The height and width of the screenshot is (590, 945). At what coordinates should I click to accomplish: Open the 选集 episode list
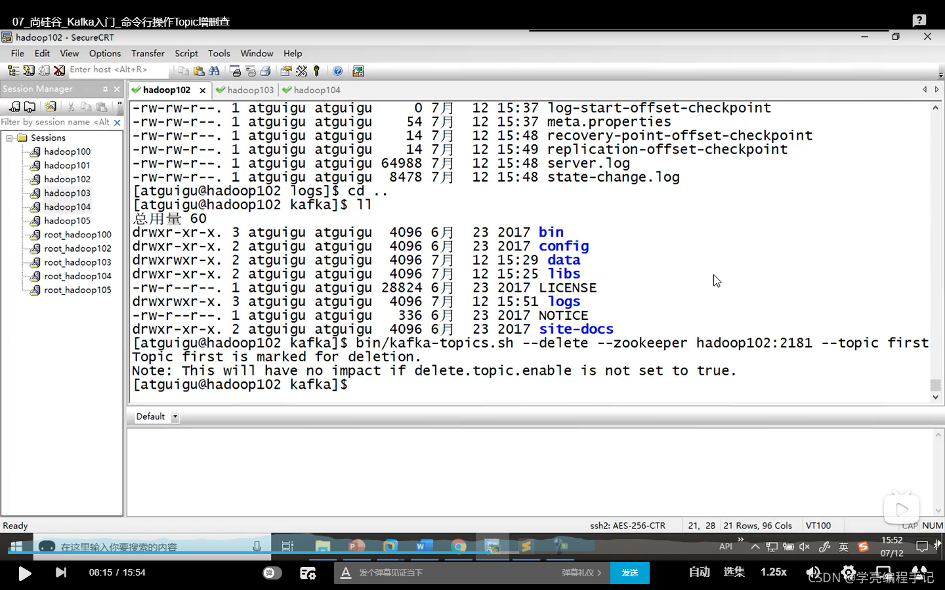(734, 572)
